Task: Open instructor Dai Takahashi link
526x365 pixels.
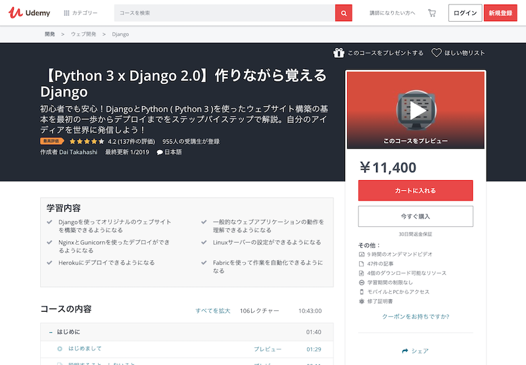Action: (78, 152)
